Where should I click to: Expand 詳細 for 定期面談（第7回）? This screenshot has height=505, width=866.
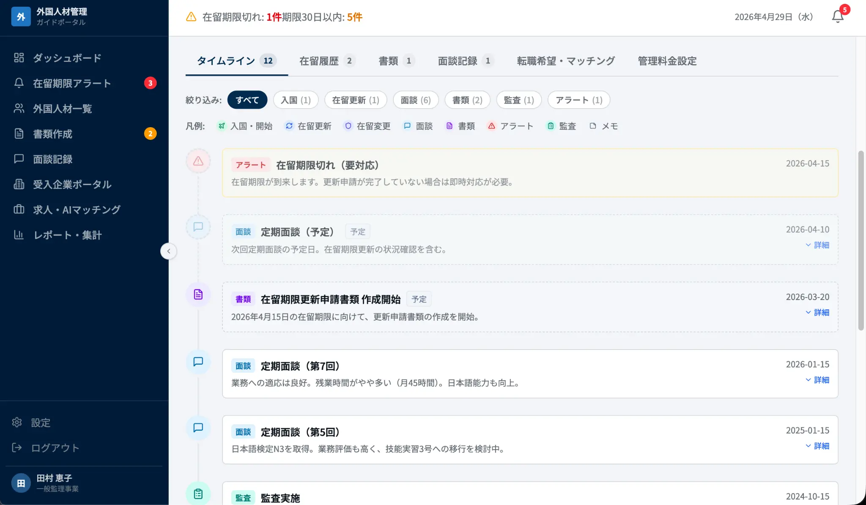[x=817, y=380]
